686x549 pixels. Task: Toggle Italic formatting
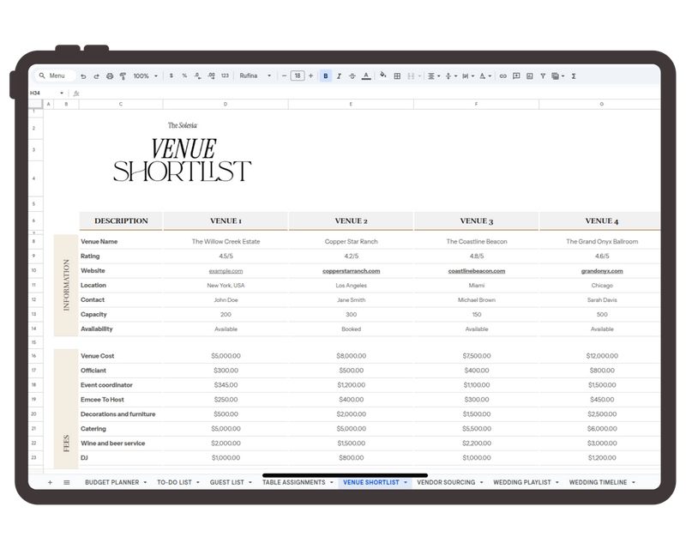pyautogui.click(x=340, y=75)
